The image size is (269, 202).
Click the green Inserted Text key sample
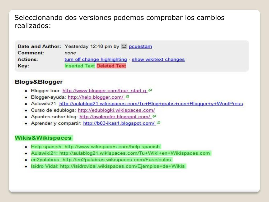point(80,66)
